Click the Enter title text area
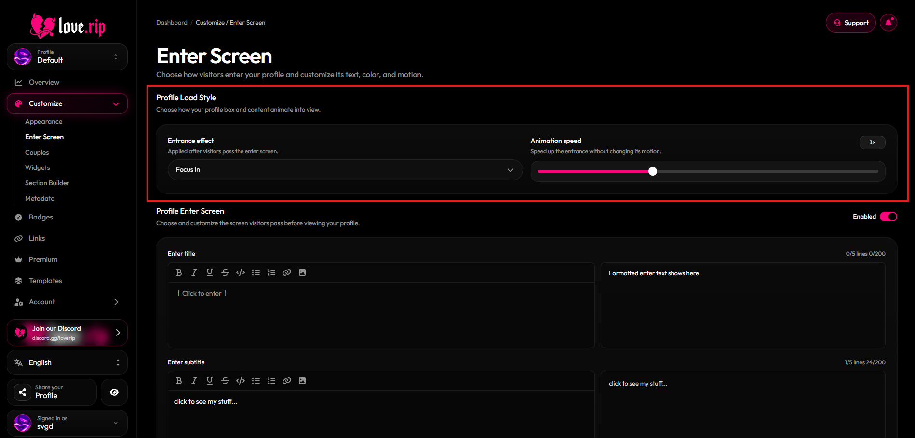This screenshot has height=438, width=915. (x=381, y=315)
